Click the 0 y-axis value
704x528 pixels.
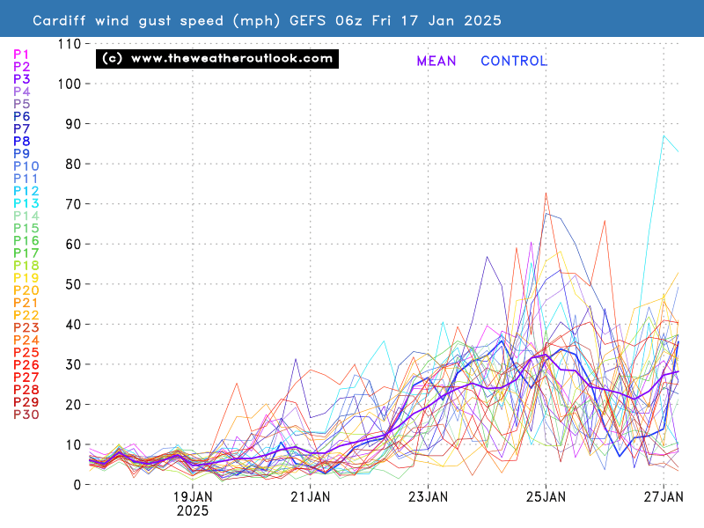[77, 485]
